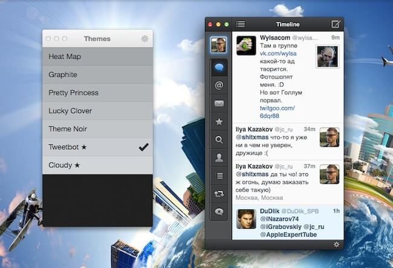The image size is (393, 268).
Task: Choose Theme Noir from the list
Action: pos(97,129)
